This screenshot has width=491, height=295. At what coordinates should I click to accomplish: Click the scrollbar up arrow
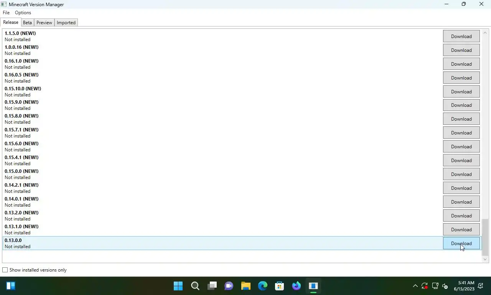[485, 32]
